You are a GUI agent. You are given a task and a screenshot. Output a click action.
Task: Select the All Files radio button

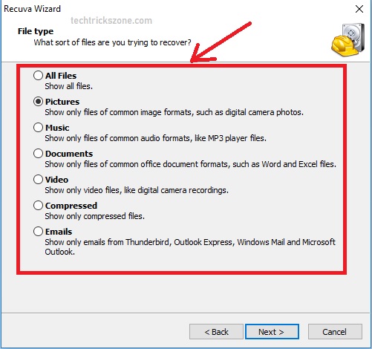coord(38,76)
